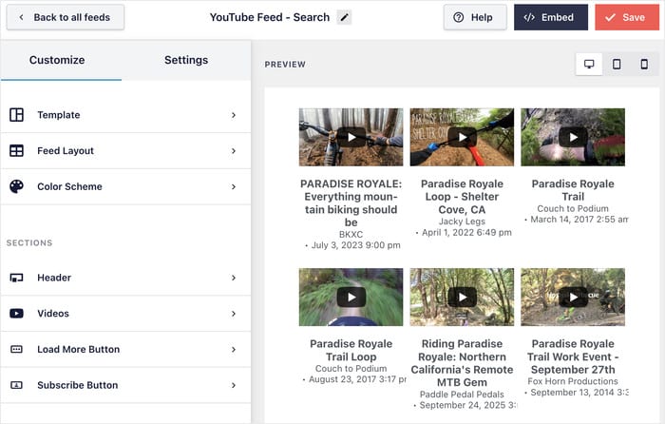Click the Feed Layout grid icon
This screenshot has height=424, width=665.
pyautogui.click(x=16, y=151)
